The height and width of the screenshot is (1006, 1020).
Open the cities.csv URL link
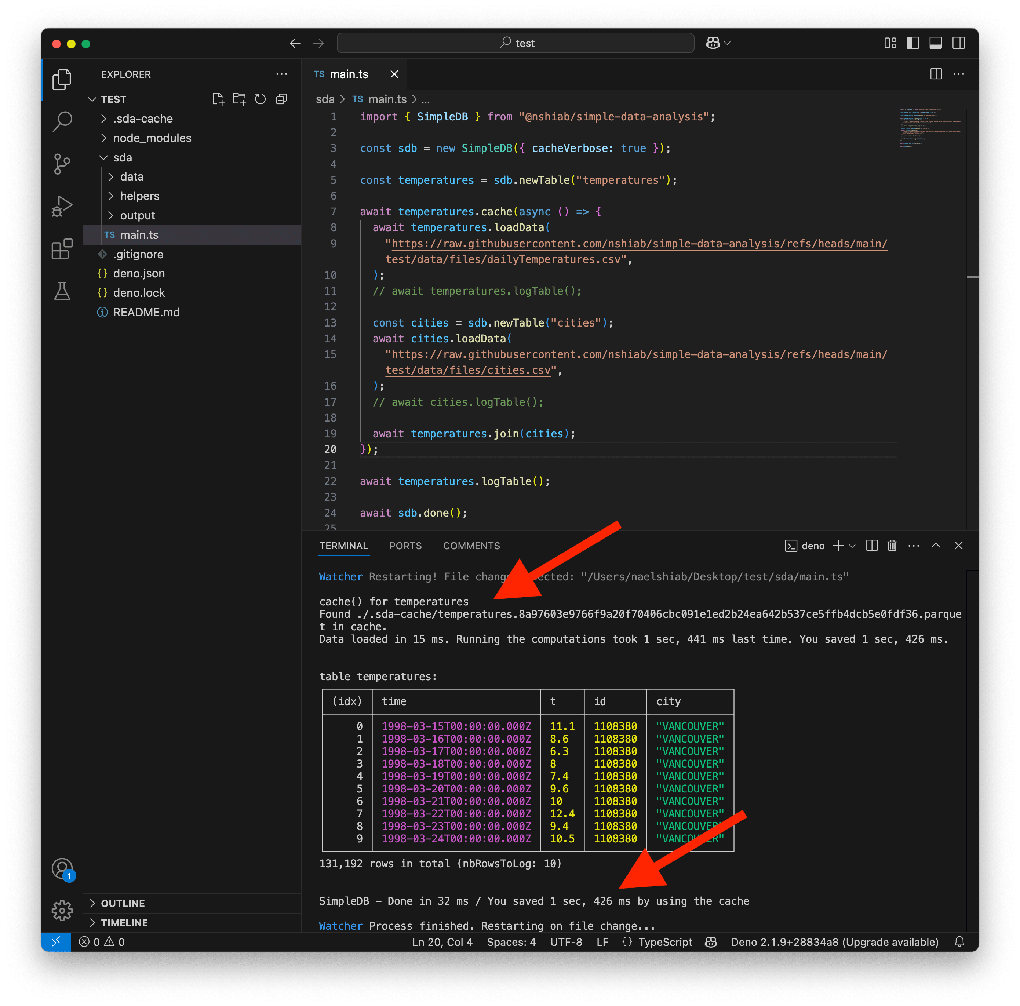pos(637,362)
